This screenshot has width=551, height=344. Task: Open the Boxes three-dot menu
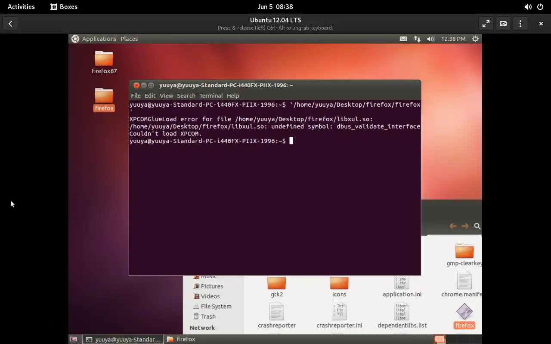[520, 24]
